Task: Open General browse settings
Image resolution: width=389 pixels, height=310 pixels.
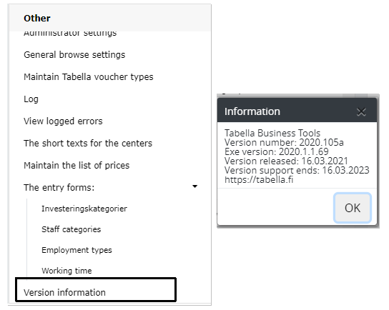Action: (x=74, y=55)
